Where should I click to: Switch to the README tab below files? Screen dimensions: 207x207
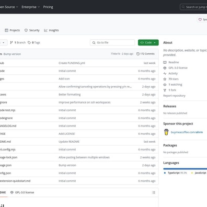[x=3, y=192]
